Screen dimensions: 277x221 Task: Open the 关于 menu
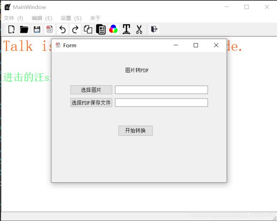tap(95, 18)
